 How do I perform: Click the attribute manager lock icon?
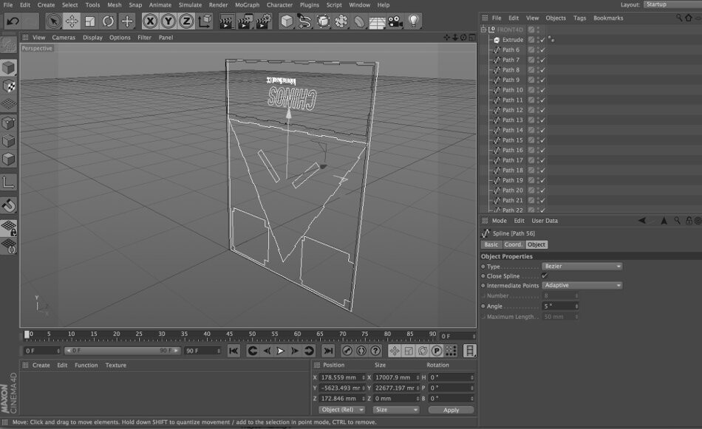(689, 221)
